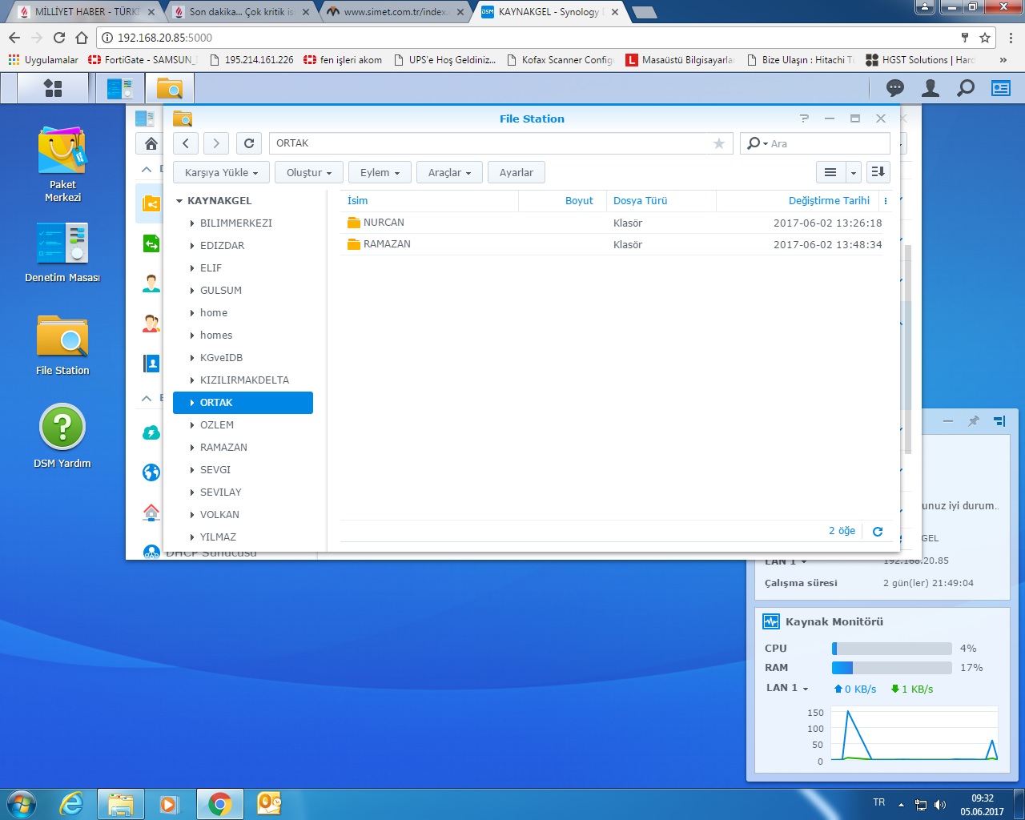Click the DSM search magnifier icon
This screenshot has width=1025, height=820.
(x=966, y=88)
